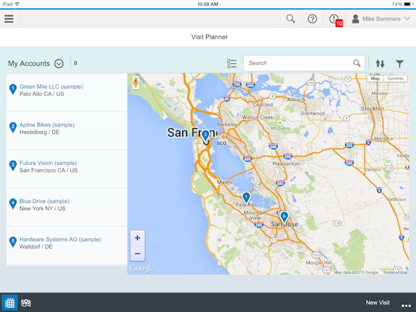The height and width of the screenshot is (312, 416).
Task: Click the My Accounts heading text
Action: coord(29,64)
